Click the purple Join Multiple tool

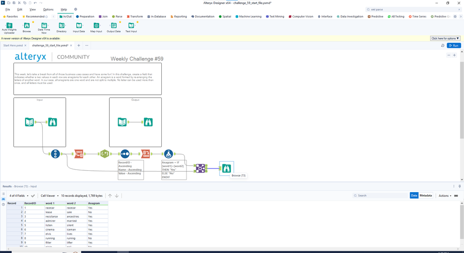200,169
